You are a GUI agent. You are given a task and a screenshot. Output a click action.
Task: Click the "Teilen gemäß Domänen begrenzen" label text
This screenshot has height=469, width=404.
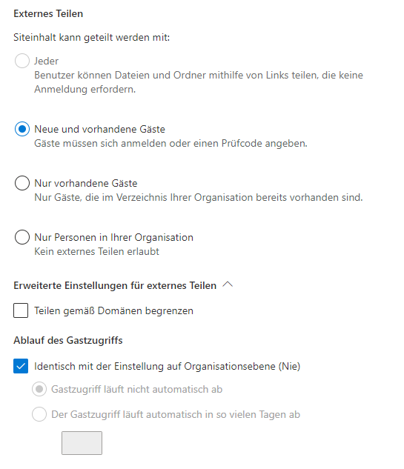pos(113,310)
